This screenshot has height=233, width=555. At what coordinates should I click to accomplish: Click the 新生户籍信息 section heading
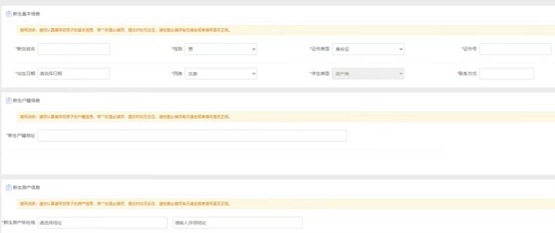[26, 100]
